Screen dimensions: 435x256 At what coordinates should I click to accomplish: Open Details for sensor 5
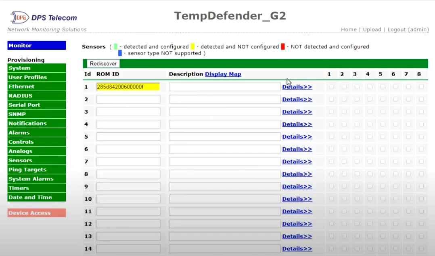pyautogui.click(x=297, y=137)
